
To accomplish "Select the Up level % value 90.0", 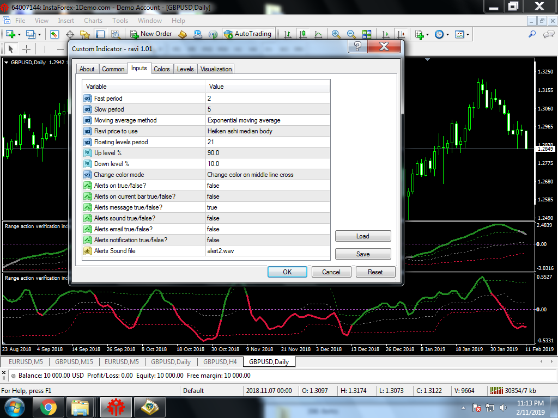I will (x=268, y=153).
